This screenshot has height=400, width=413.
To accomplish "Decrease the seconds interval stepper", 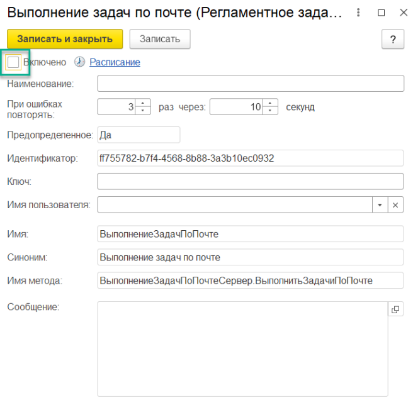I will pyautogui.click(x=271, y=111).
